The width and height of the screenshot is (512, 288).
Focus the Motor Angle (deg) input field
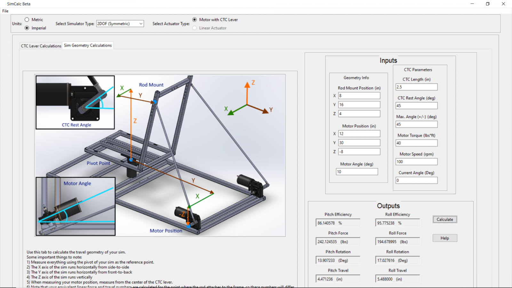click(x=356, y=172)
